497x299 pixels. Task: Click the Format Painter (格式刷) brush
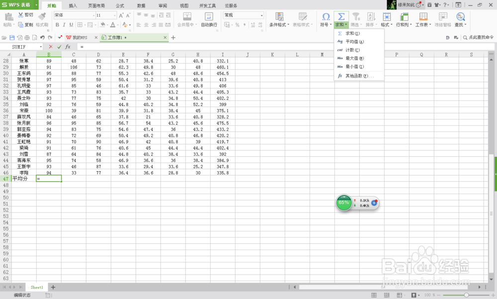tap(42, 16)
